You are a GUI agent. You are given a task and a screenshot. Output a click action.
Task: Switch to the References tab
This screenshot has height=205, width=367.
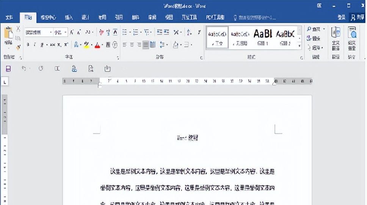click(x=119, y=17)
